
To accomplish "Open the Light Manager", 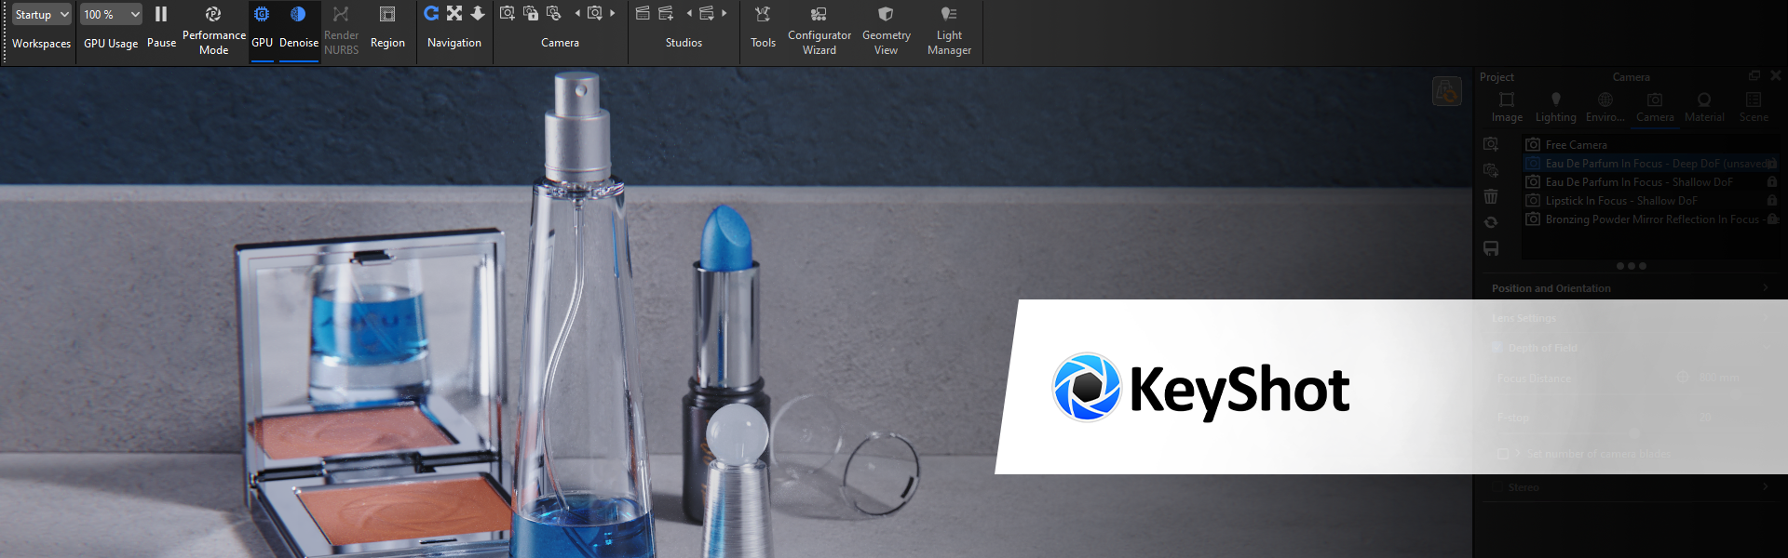I will point(949,28).
